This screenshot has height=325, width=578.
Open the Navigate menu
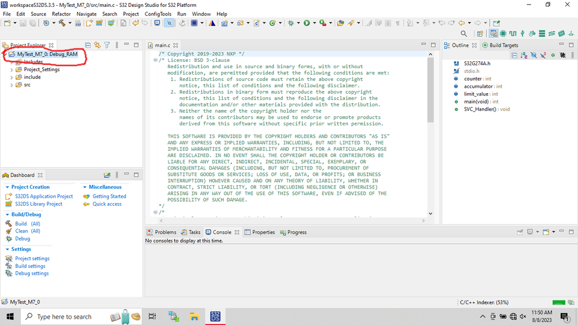[x=86, y=14]
